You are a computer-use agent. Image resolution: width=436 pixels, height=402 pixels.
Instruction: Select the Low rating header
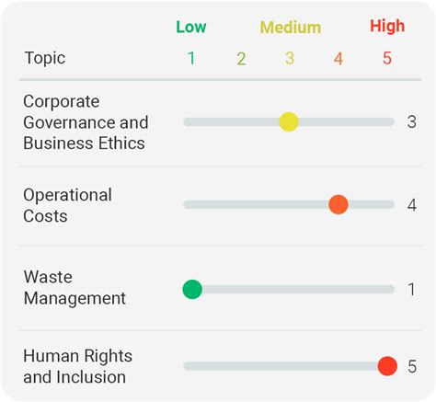coord(191,27)
